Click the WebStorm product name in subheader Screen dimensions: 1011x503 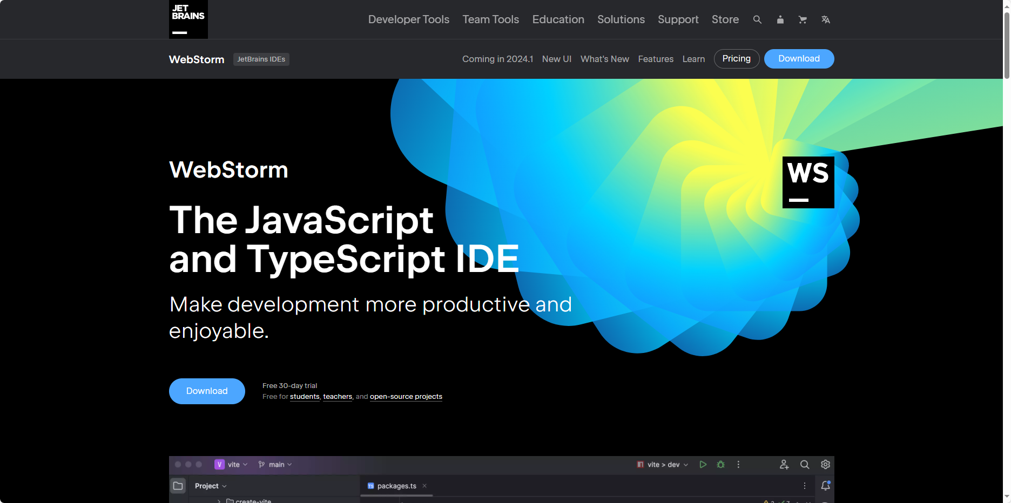[x=197, y=59]
